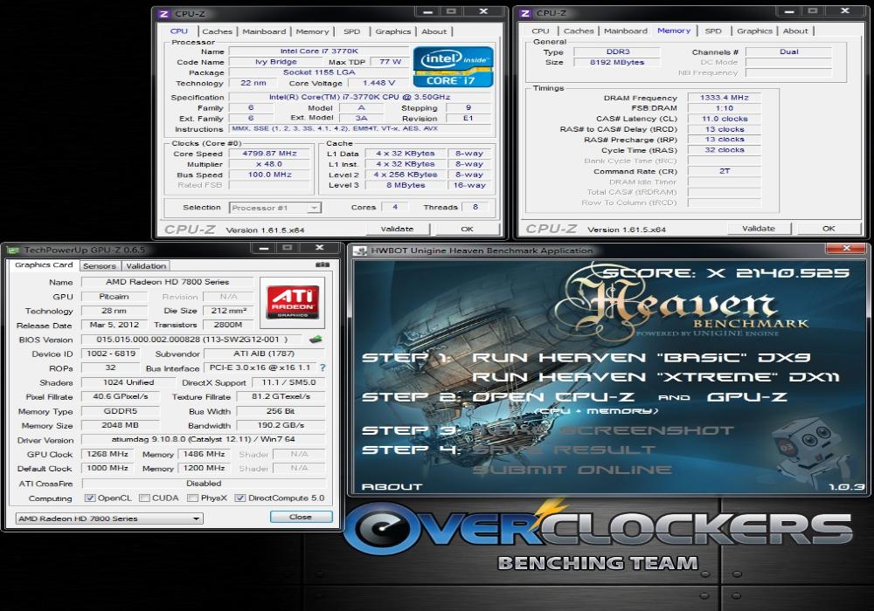Select About tab in right CPU-Z window
The height and width of the screenshot is (611, 874).
click(x=795, y=31)
